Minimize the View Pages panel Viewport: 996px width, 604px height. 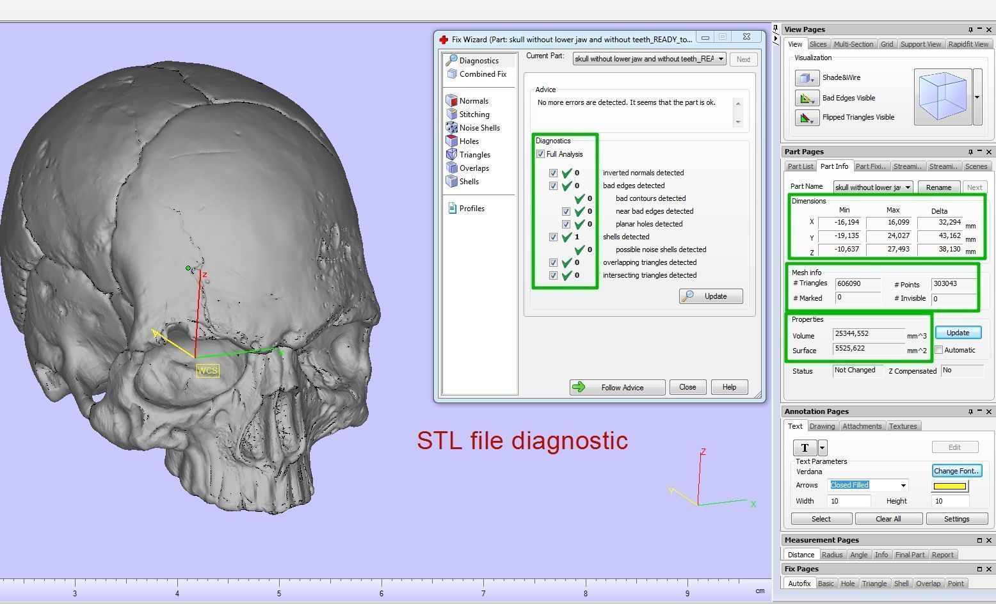point(979,29)
